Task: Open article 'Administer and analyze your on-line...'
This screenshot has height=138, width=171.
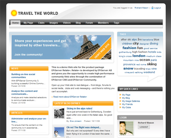Action: click(x=29, y=120)
